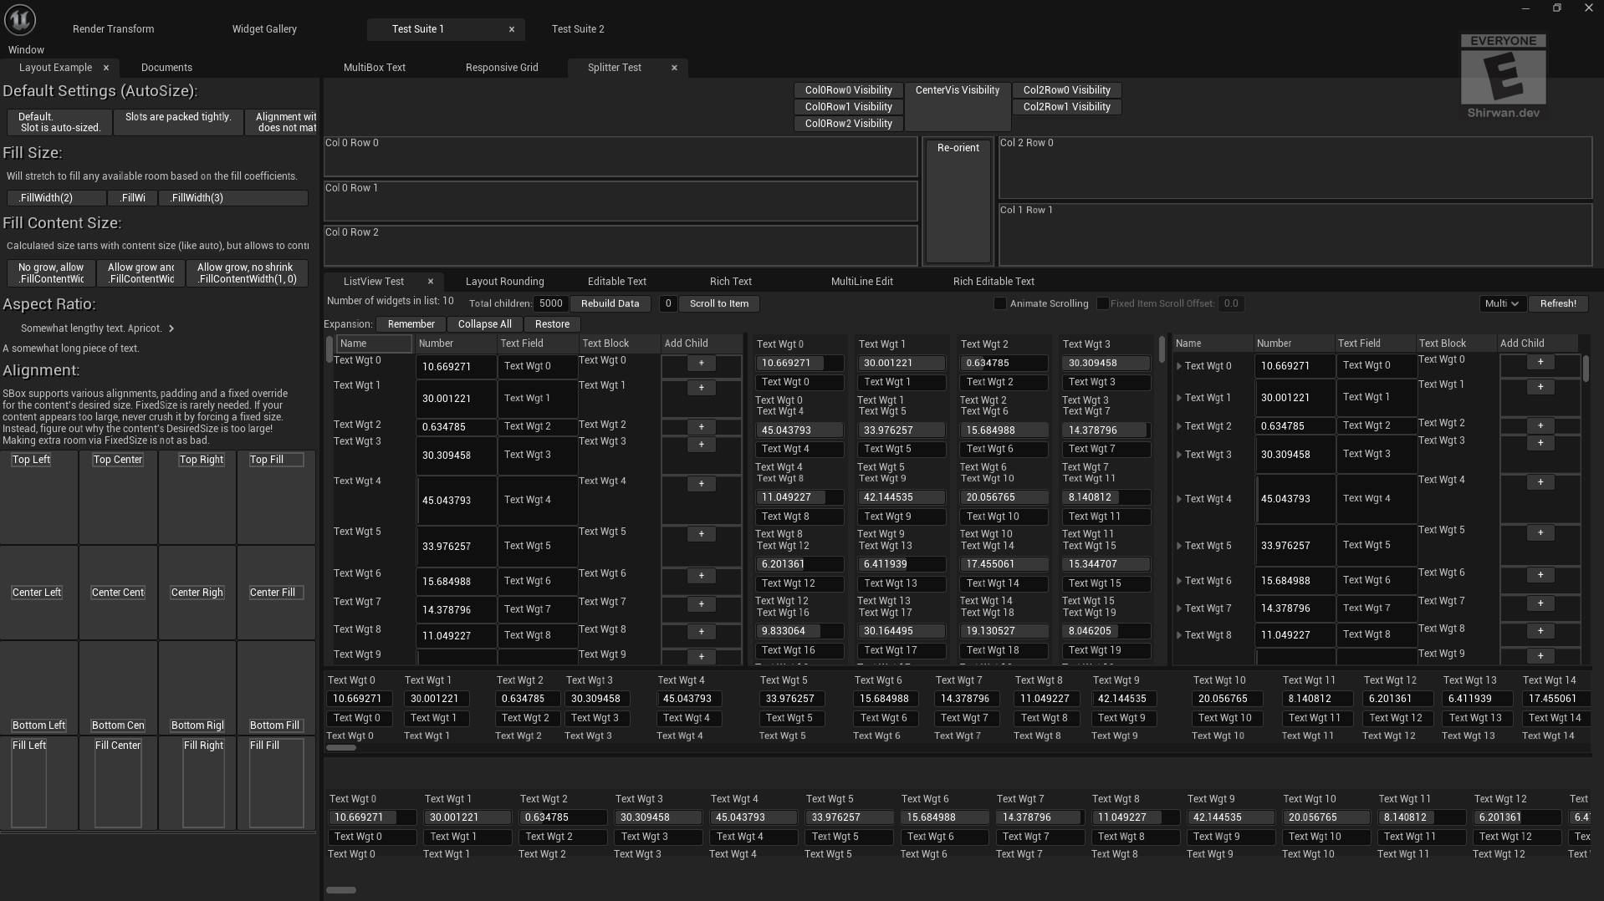Click the Total children input field
The height and width of the screenshot is (901, 1604).
(x=551, y=304)
